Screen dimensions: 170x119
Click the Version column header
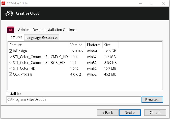click(x=77, y=45)
